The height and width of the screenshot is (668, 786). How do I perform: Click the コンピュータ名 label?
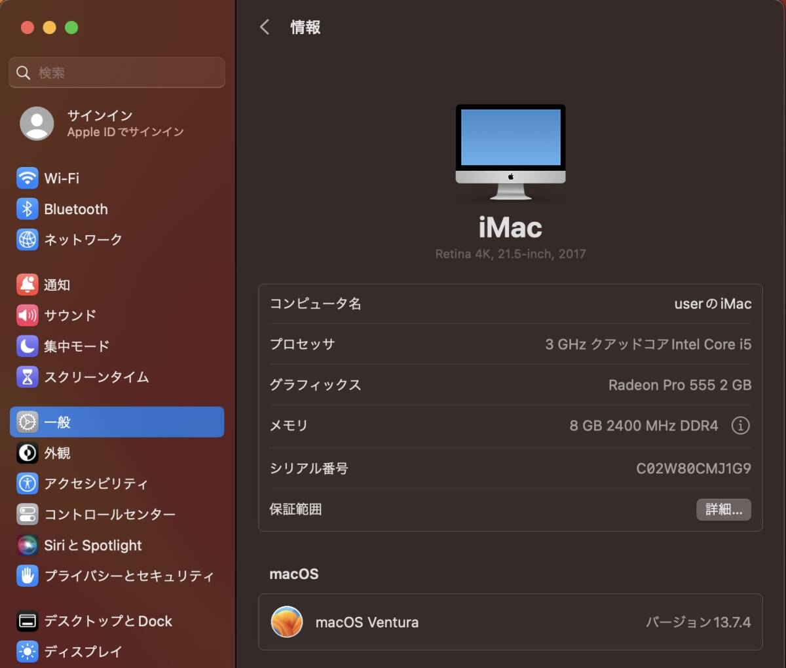click(x=316, y=304)
